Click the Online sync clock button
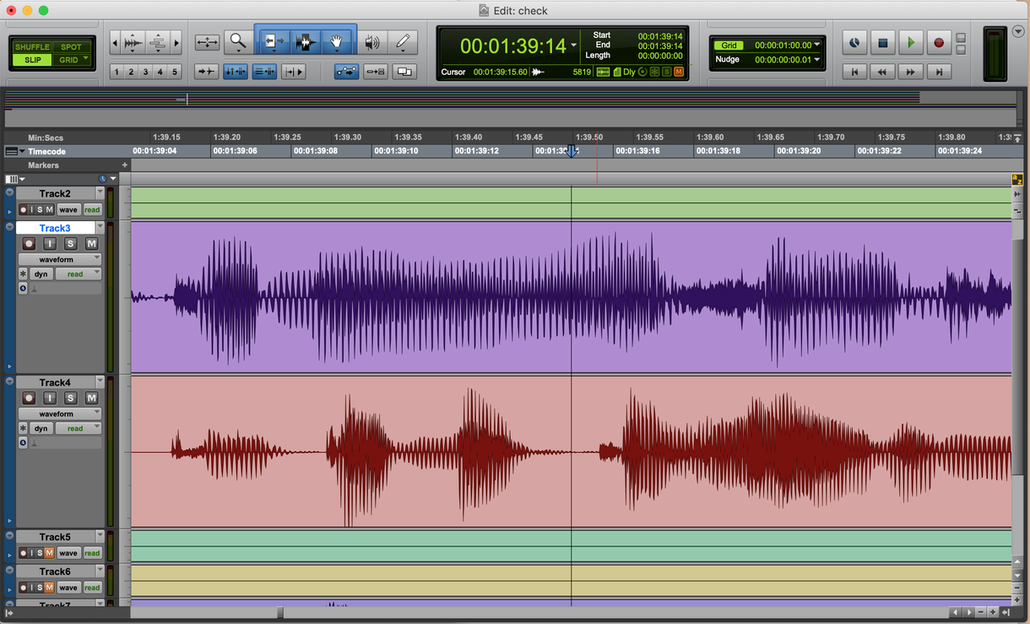Image resolution: width=1030 pixels, height=624 pixels. (854, 42)
